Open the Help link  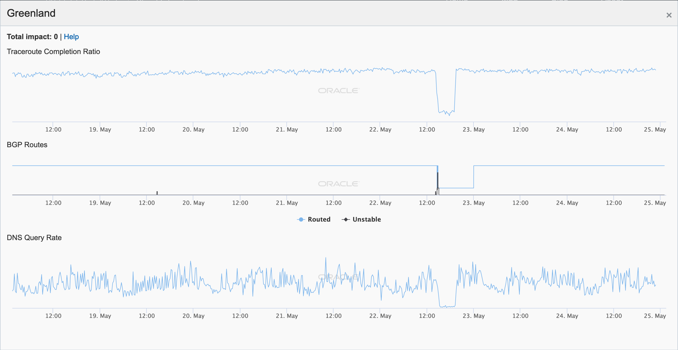point(71,37)
